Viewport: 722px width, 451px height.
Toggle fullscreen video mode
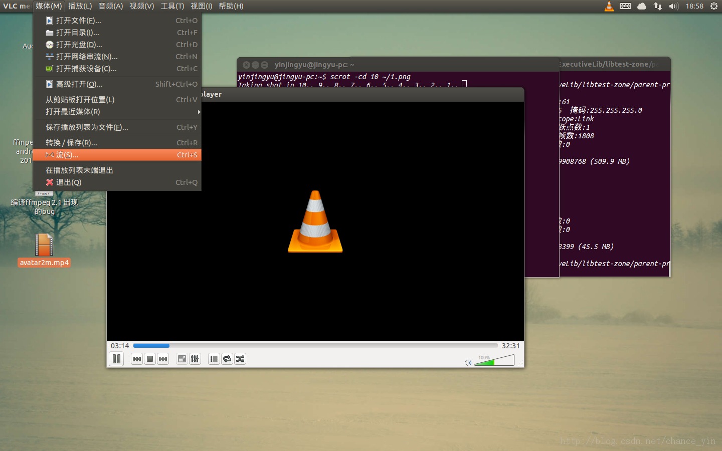click(x=182, y=359)
